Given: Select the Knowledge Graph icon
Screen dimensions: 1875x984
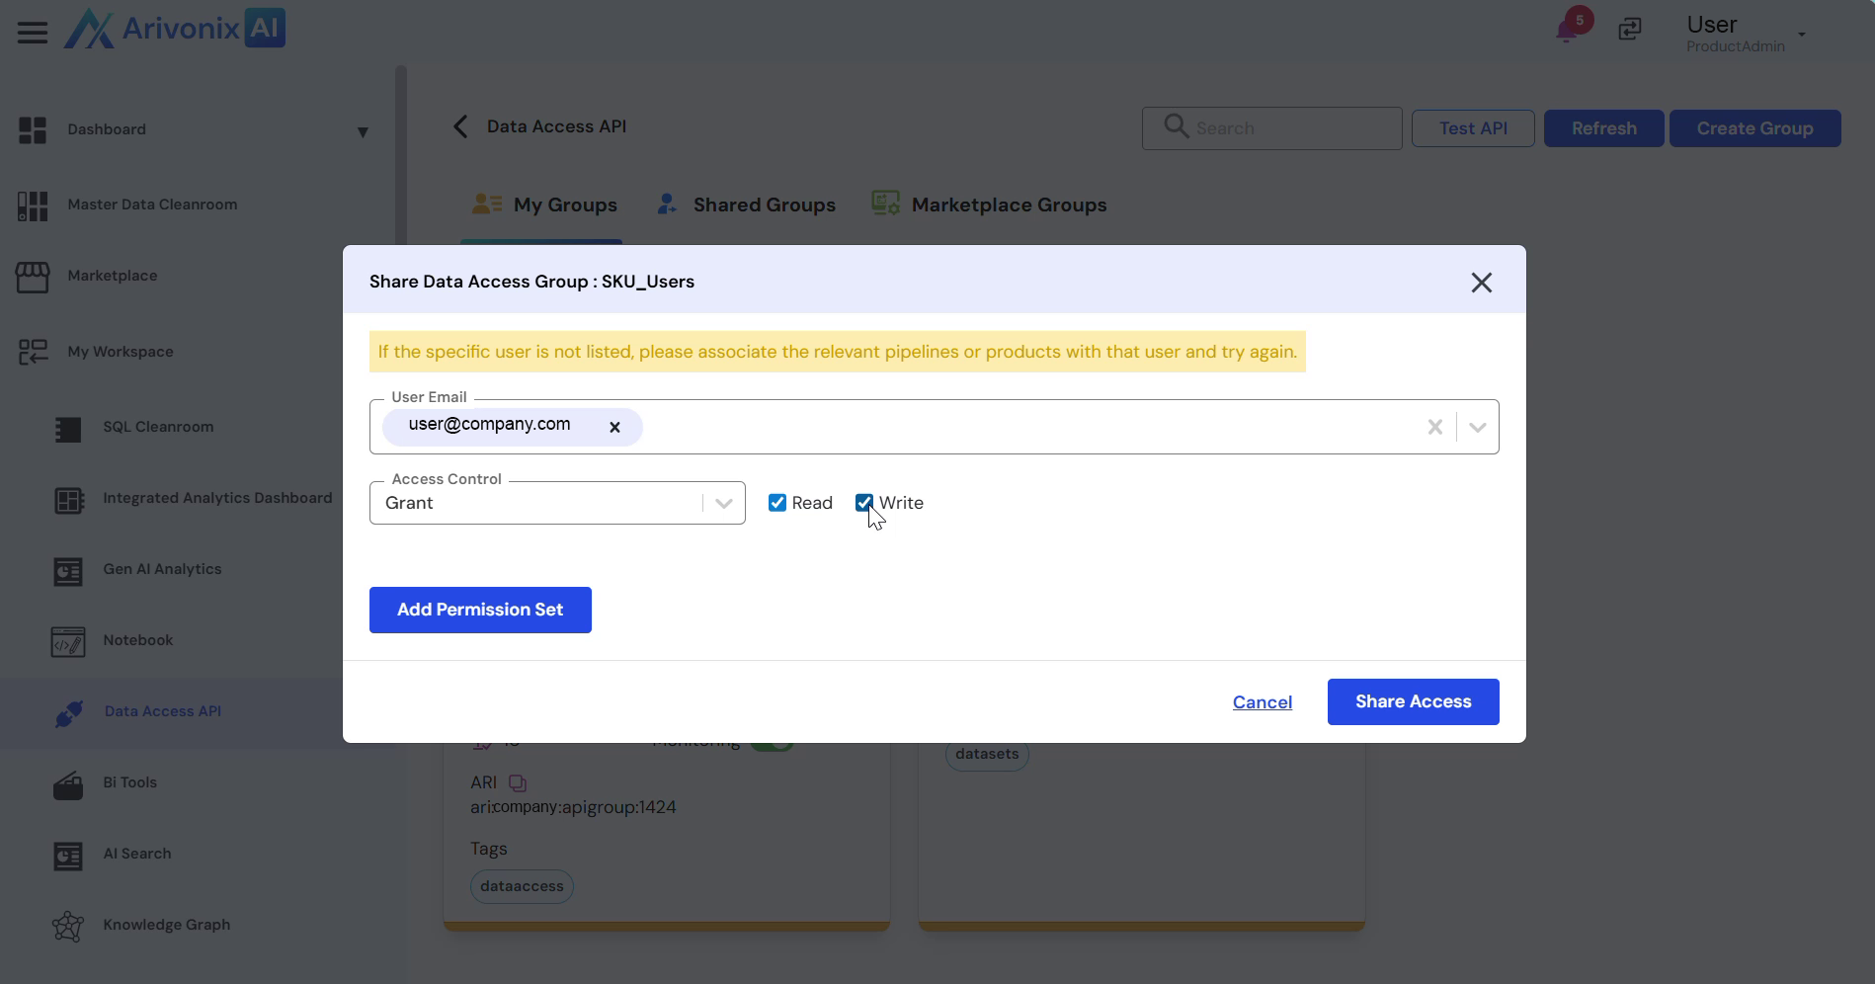Looking at the screenshot, I should point(68,927).
